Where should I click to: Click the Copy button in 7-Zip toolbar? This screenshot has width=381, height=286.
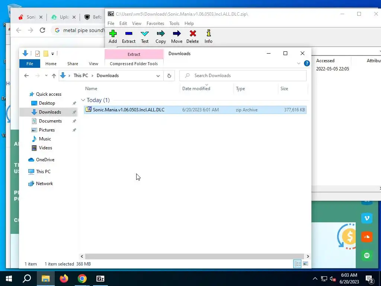coord(161,37)
